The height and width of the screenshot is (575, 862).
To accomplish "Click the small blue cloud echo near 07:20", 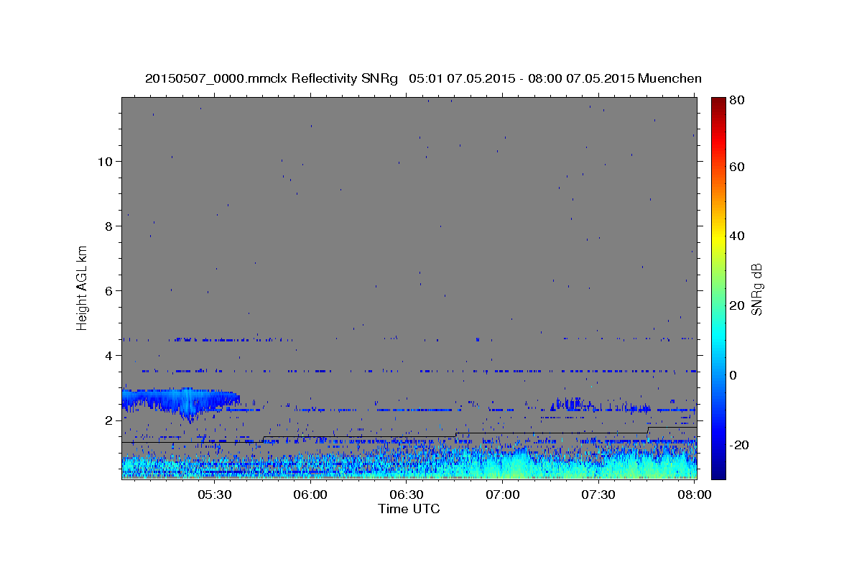I will click(x=569, y=403).
